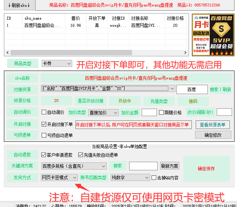Tick the 跟随价格 checkbox

coord(161,113)
